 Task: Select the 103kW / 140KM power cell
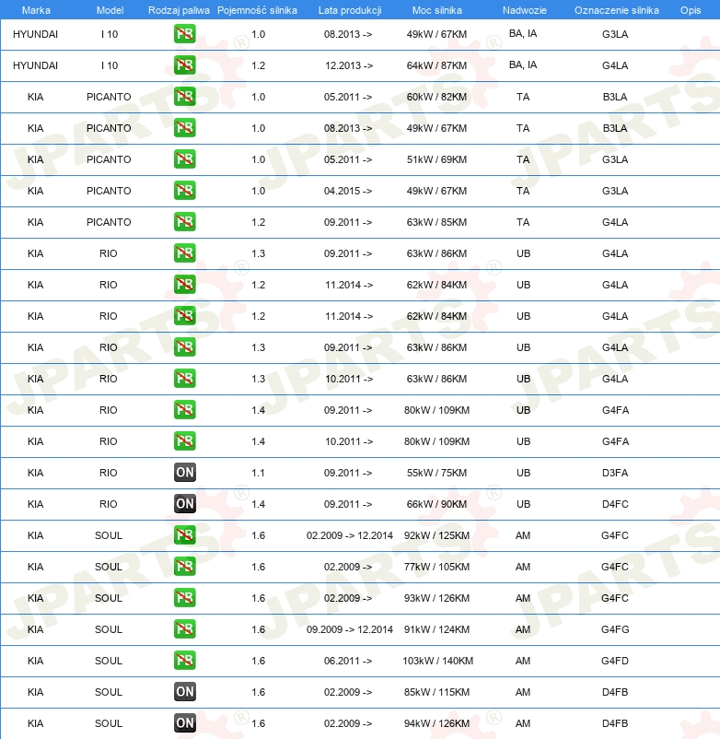tap(438, 662)
